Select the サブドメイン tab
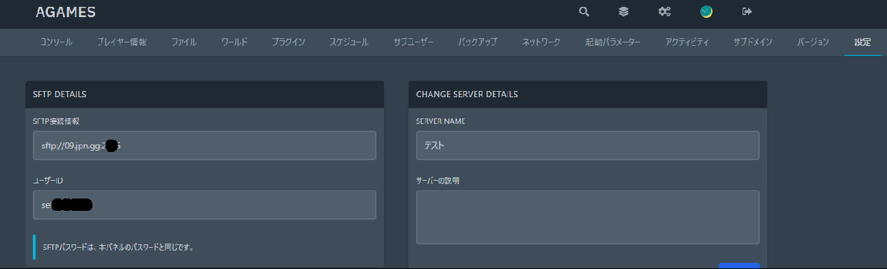The width and height of the screenshot is (887, 269). (753, 42)
